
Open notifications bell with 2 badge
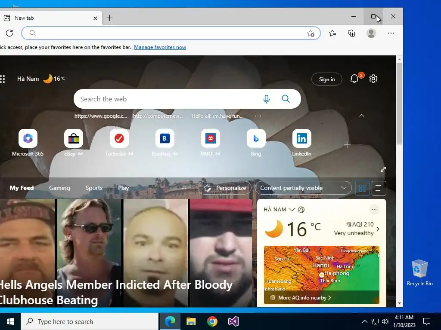click(355, 79)
